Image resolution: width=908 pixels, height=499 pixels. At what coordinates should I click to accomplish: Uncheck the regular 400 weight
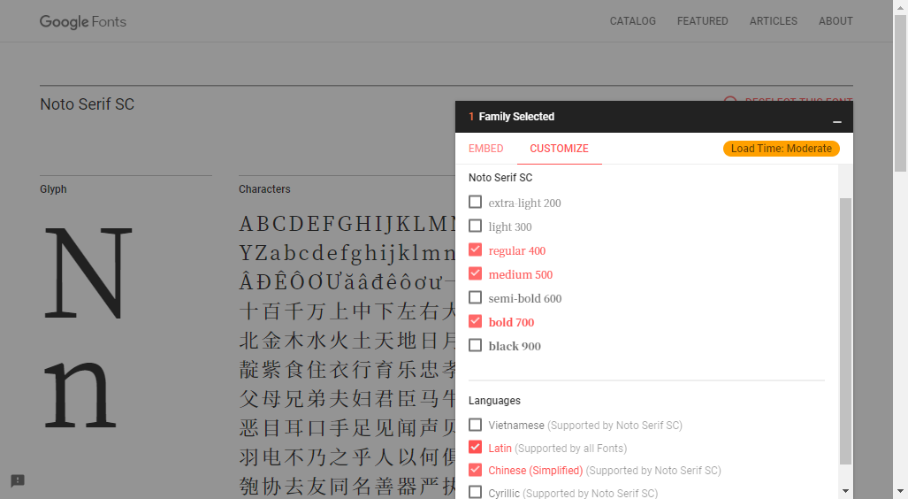[x=475, y=249]
